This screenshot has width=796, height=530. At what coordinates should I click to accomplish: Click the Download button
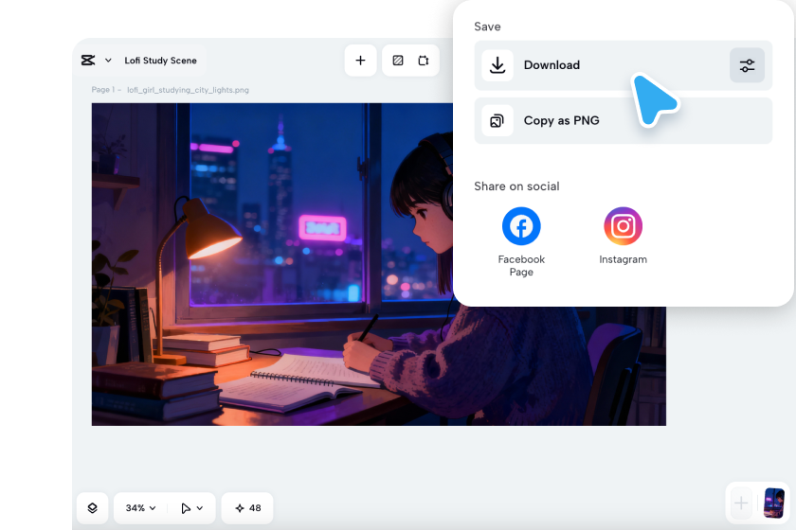pos(623,65)
